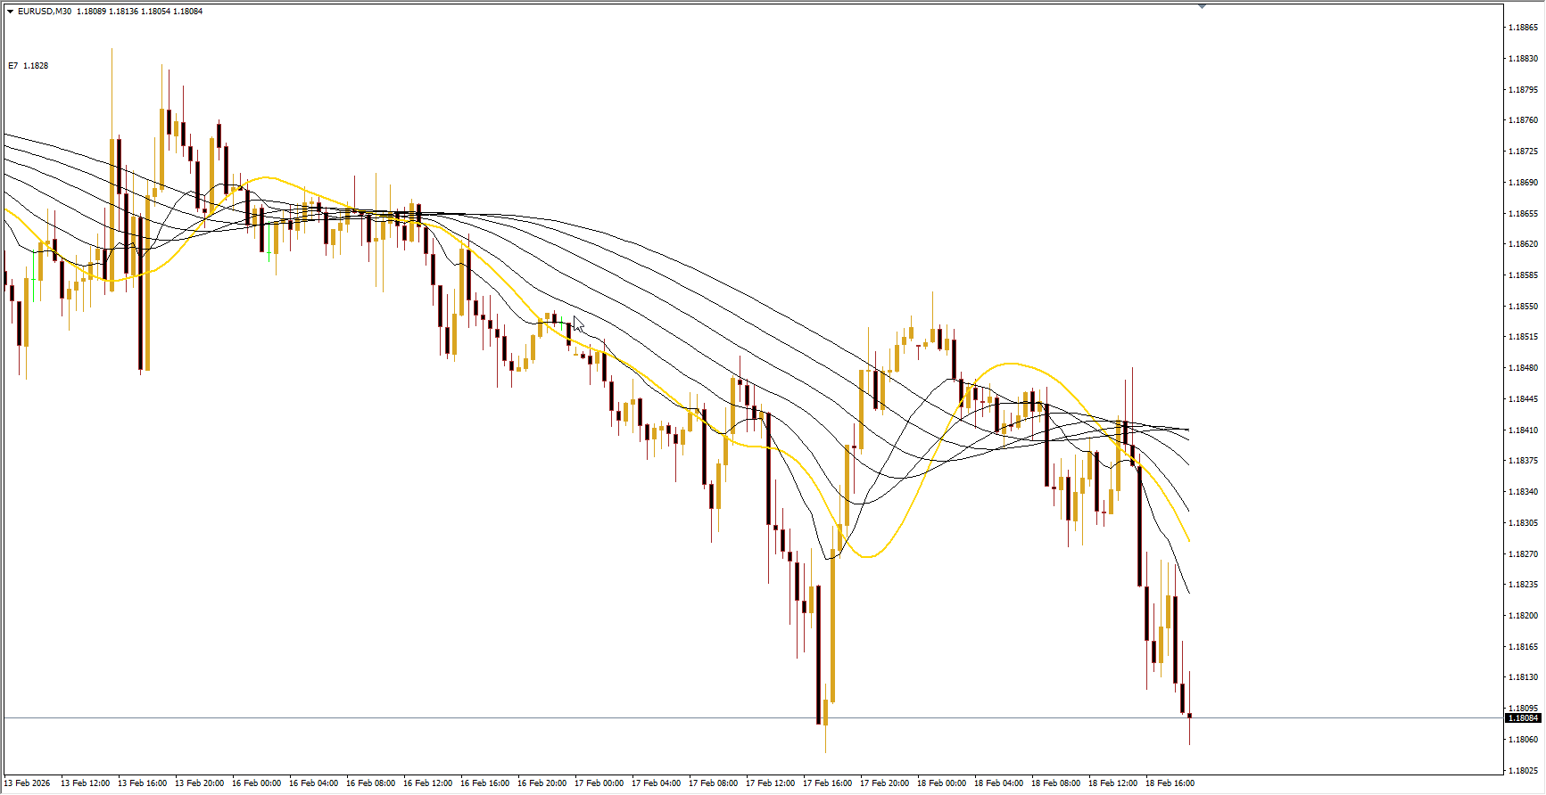Click the 1.18760 price scale label
This screenshot has height=795, width=1546.
(x=1523, y=120)
